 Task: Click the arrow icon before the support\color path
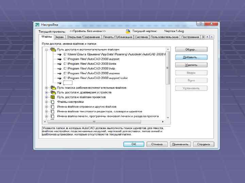pos(59,78)
